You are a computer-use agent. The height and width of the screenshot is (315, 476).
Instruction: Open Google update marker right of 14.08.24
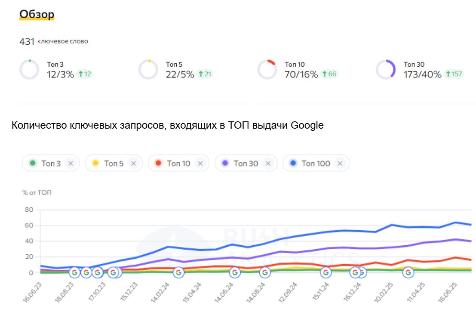[x=265, y=272]
